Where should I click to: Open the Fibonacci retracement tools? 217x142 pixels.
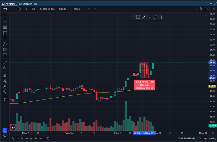[5, 27]
